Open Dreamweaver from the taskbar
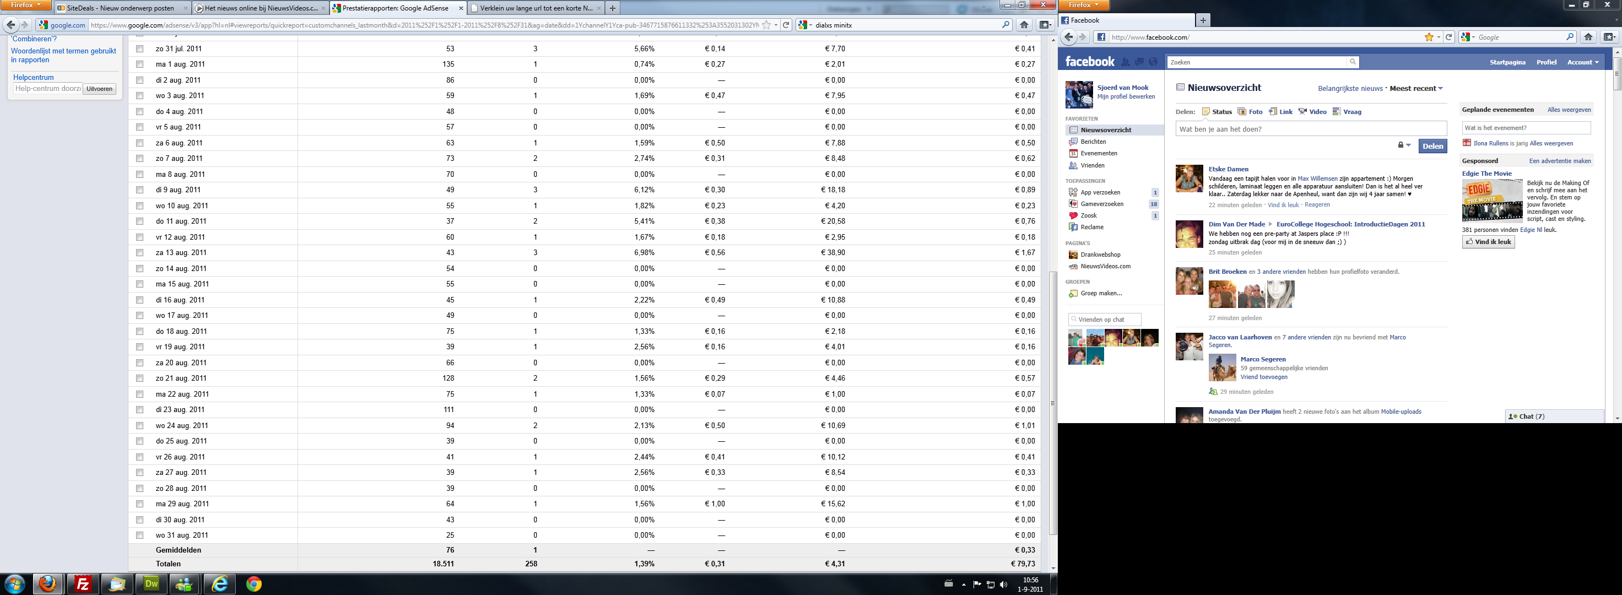 [x=151, y=585]
